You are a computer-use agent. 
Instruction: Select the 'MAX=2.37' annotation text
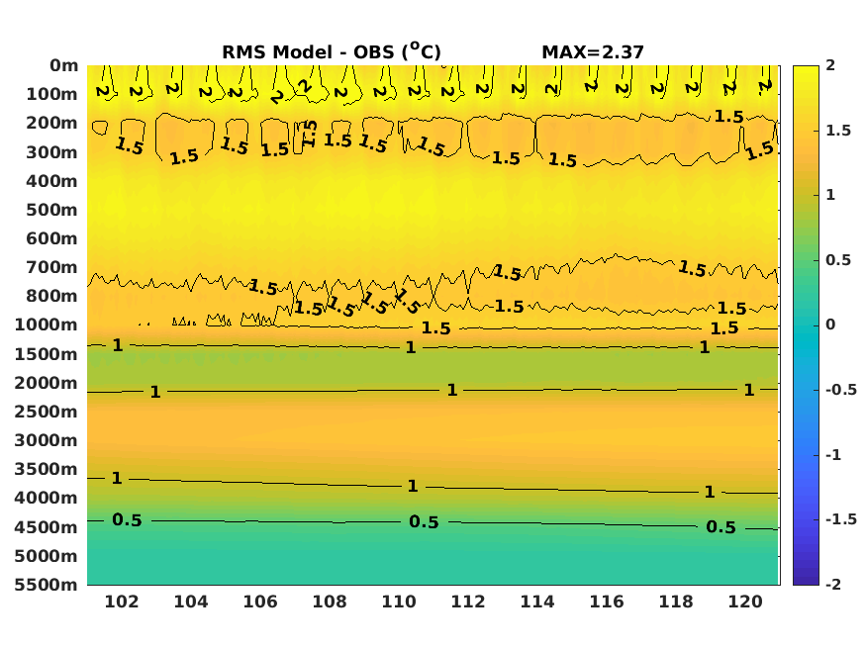[593, 52]
